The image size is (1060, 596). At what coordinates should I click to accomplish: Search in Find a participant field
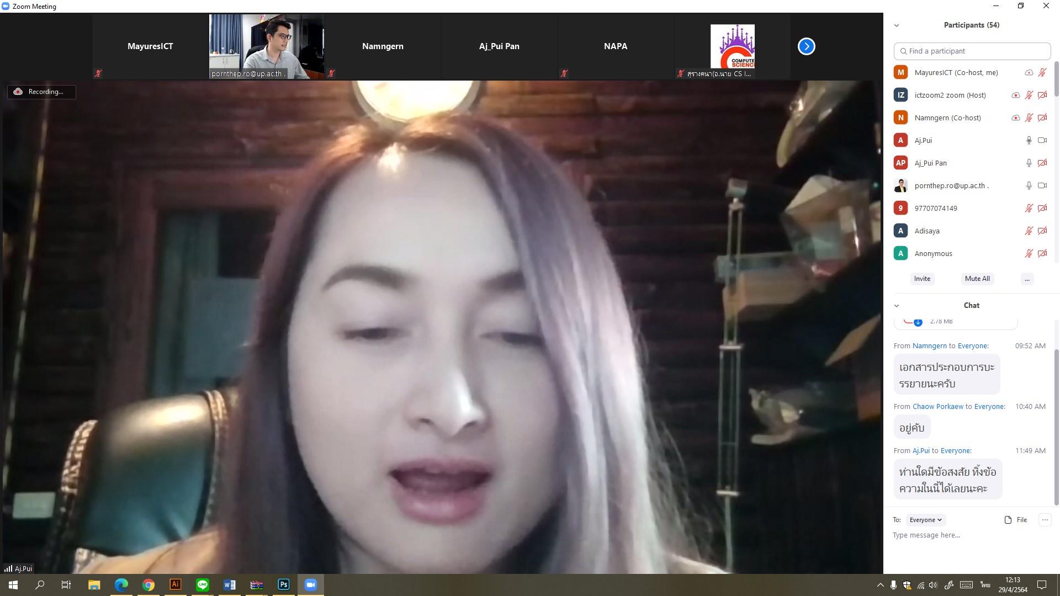(972, 51)
